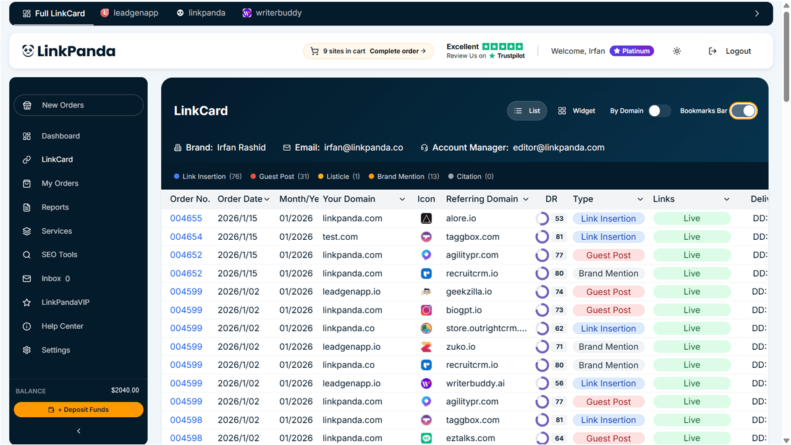The image size is (791, 445).
Task: Open order number 004654
Action: [x=186, y=237]
